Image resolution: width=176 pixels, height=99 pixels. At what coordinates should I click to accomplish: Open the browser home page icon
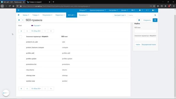[x=13, y=6]
